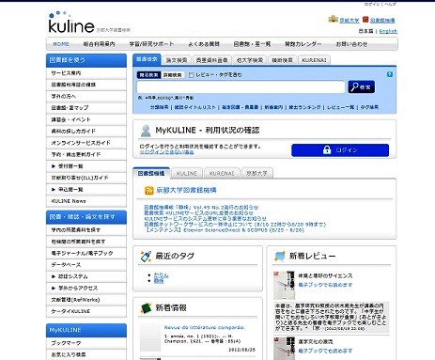The image size is (435, 360).
Task: Click the MyKULINE user avatar icon
Action: [146, 131]
